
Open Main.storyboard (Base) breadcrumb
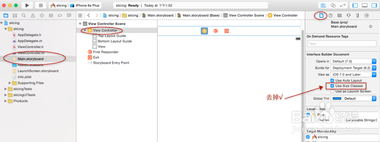[198, 15]
